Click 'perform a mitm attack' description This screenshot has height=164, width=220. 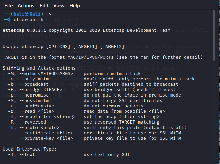pyautogui.click(x=112, y=74)
